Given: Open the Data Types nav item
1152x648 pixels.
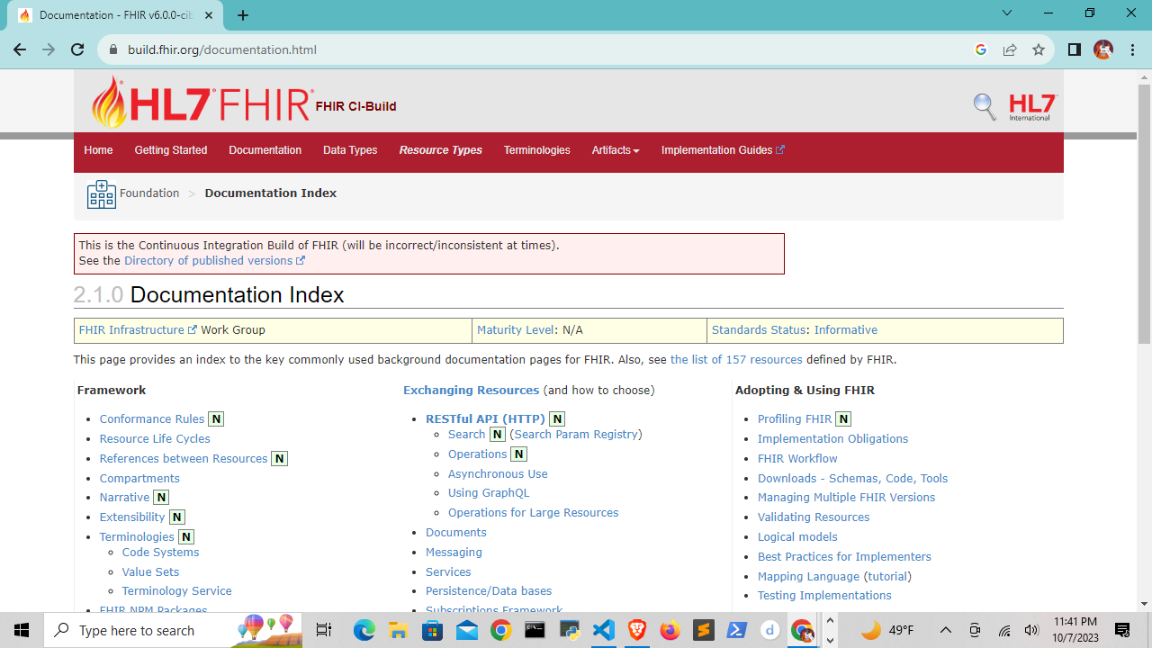Looking at the screenshot, I should (350, 150).
